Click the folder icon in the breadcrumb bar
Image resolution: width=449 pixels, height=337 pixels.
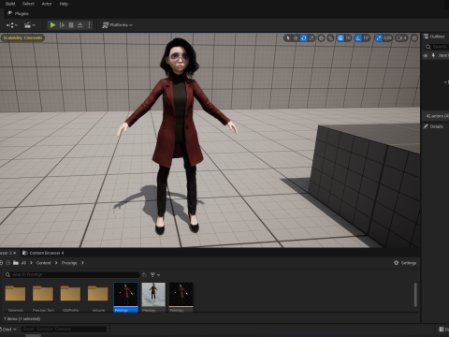pos(16,263)
